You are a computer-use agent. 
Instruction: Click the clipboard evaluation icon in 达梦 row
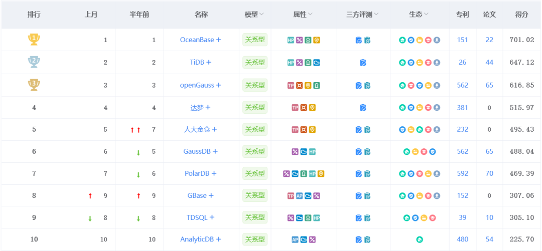point(363,108)
